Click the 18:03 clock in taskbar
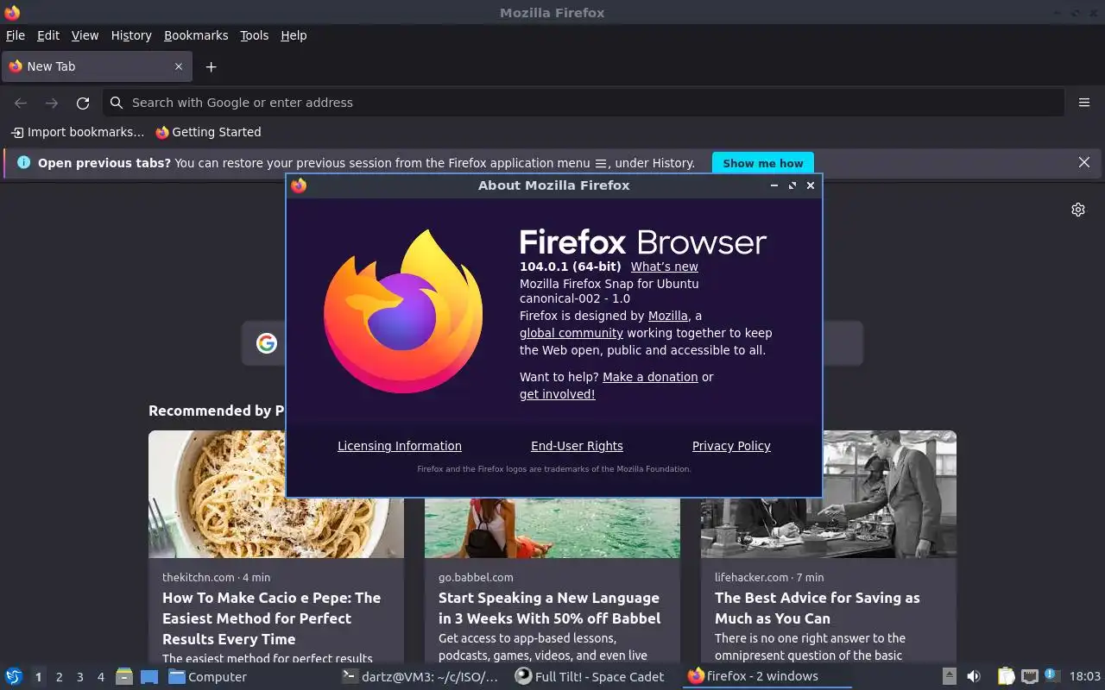Screen dimensions: 1105x690 (x=1085, y=676)
